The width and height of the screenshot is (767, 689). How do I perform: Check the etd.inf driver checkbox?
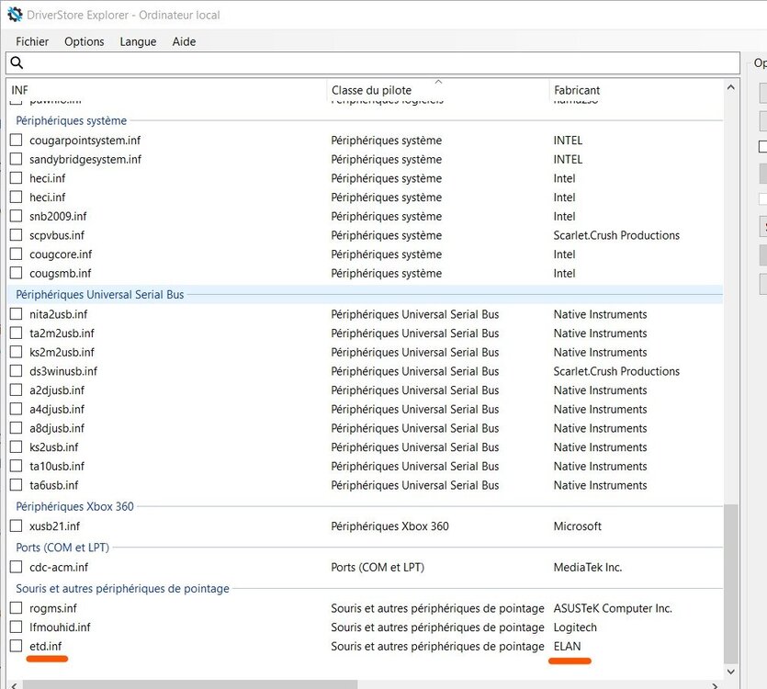click(x=17, y=646)
